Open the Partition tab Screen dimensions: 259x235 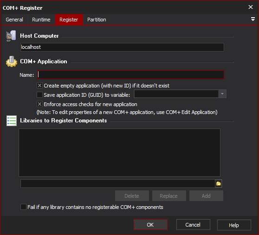[97, 20]
